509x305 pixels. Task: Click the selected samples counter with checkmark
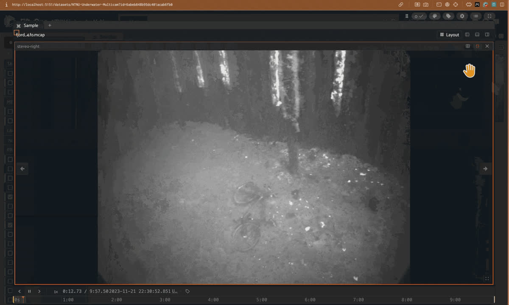point(419,16)
